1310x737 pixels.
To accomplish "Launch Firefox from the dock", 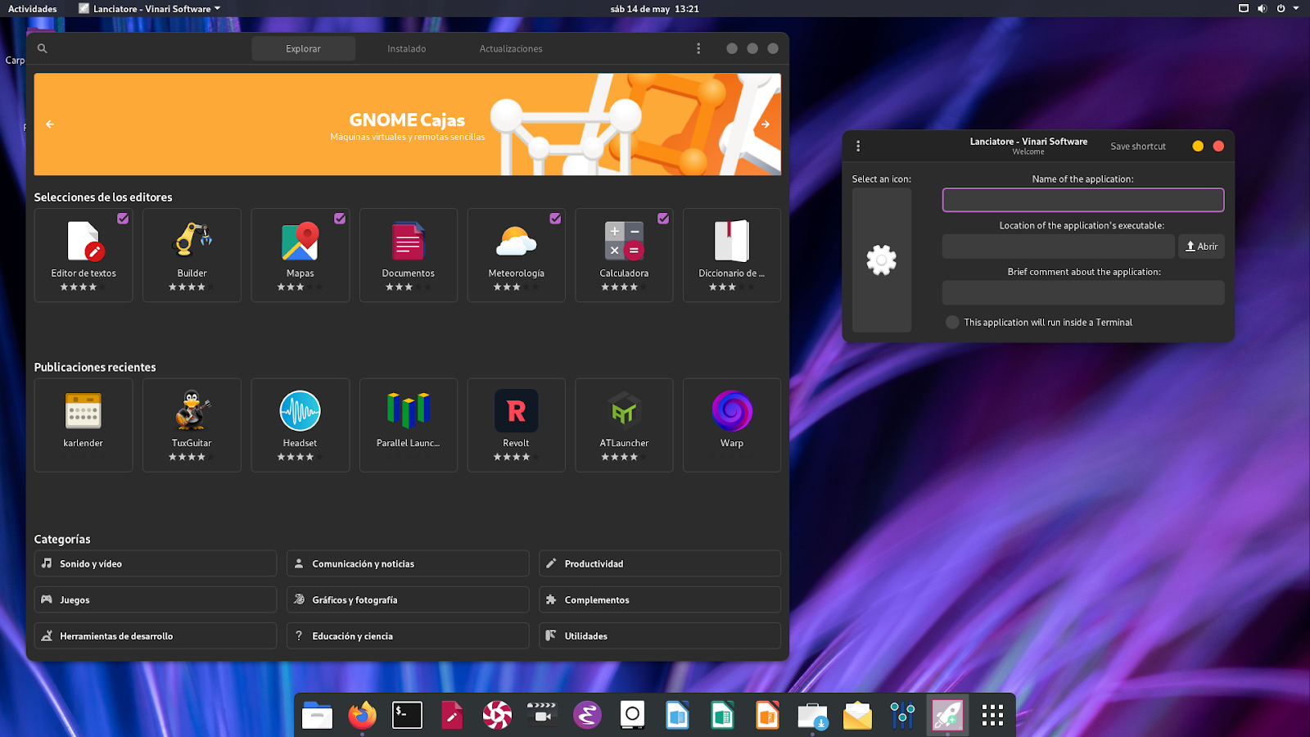I will pyautogui.click(x=362, y=716).
